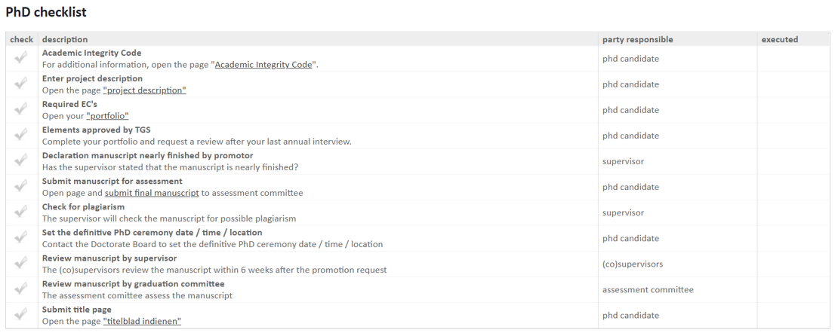
Task: Click checkmark icon for Elements approved by TGS
Action: click(21, 135)
